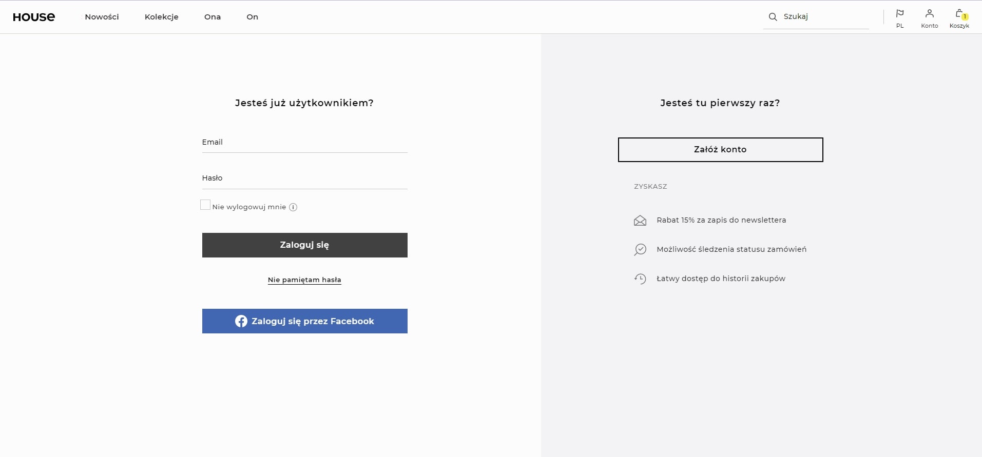
Task: Click the newsletter envelope icon
Action: tap(640, 221)
